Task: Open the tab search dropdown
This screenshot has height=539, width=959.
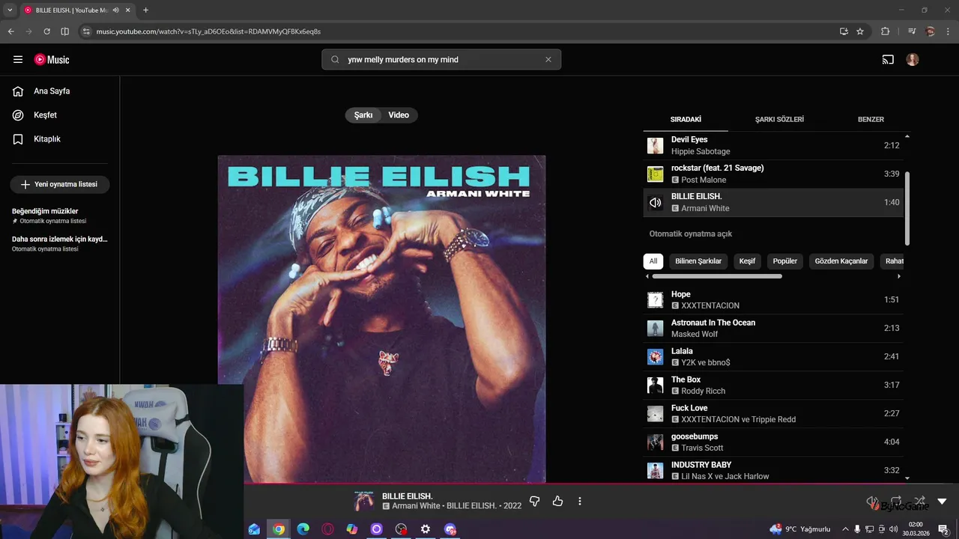Action: coord(10,10)
